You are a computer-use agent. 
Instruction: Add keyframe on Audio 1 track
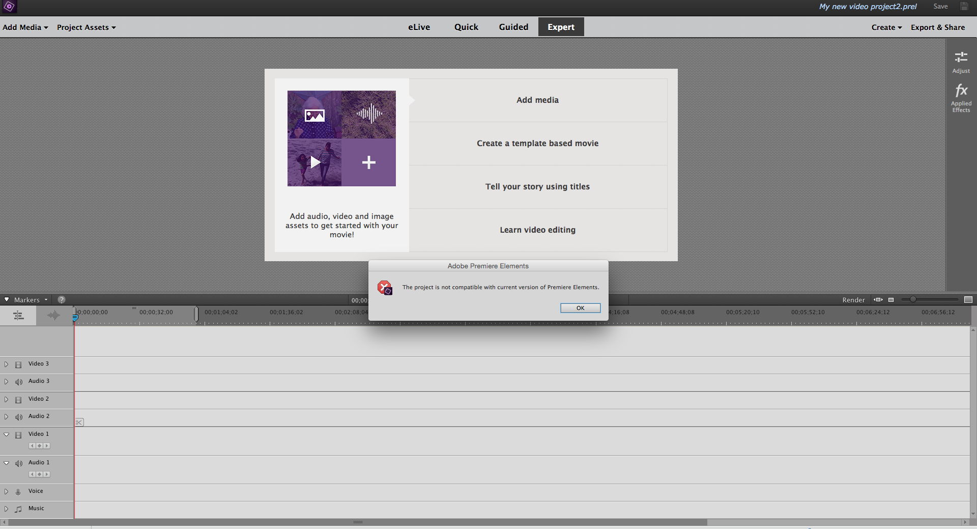point(39,474)
